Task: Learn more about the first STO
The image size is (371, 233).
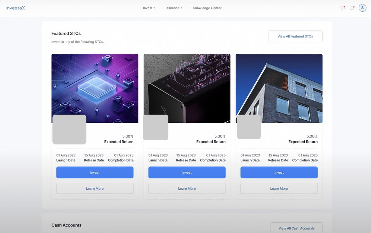Action: 95,188
